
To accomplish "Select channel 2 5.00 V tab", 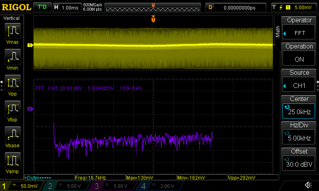I will point(67,186).
